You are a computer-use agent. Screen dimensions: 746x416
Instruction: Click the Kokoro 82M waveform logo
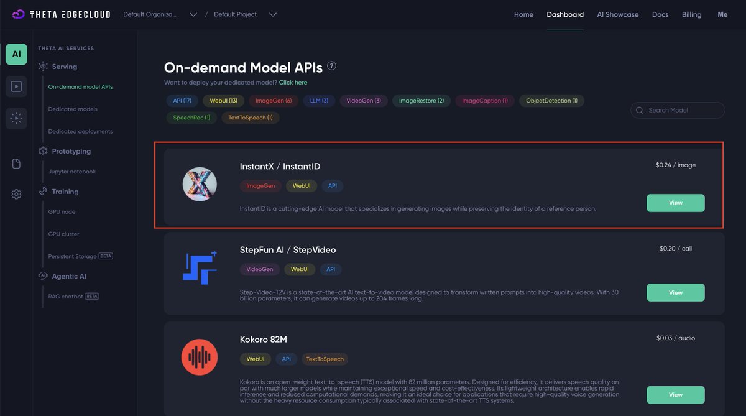tap(200, 357)
